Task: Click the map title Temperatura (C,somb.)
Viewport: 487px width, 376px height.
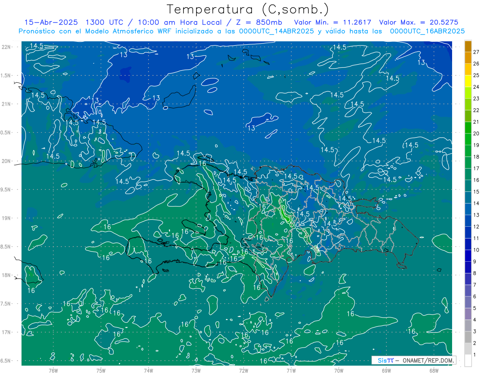Action: click(248, 9)
